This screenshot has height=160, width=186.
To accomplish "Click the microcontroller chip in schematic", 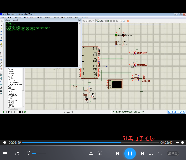I will click(90, 62).
